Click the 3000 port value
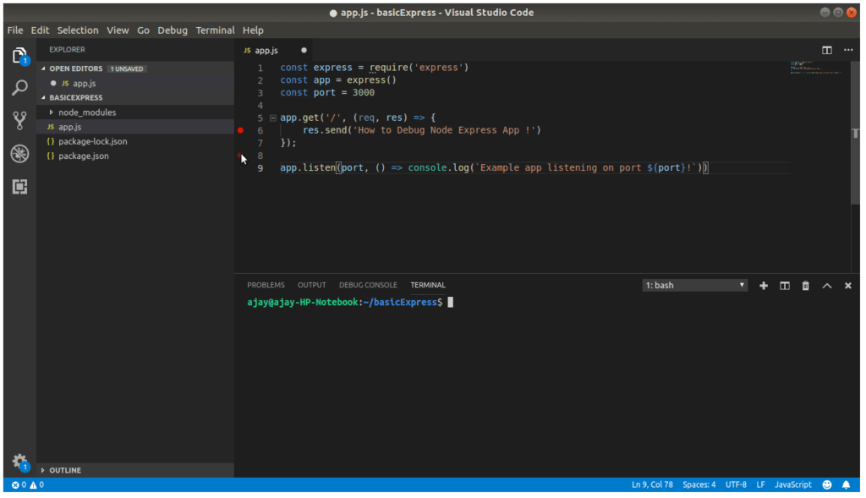The image size is (866, 498). [364, 93]
